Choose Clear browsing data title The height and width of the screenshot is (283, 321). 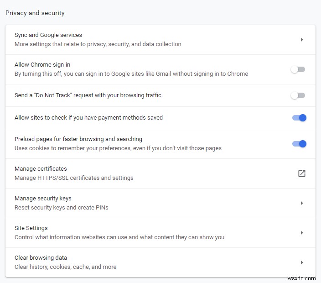point(41,257)
